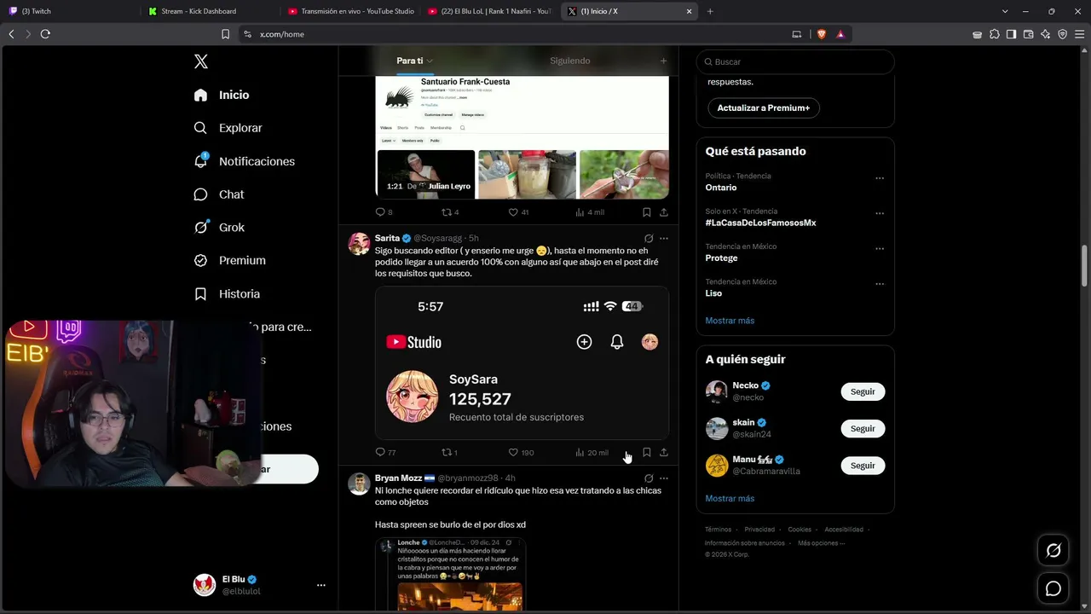Open a new browser tab
This screenshot has height=614, width=1091.
pyautogui.click(x=710, y=11)
